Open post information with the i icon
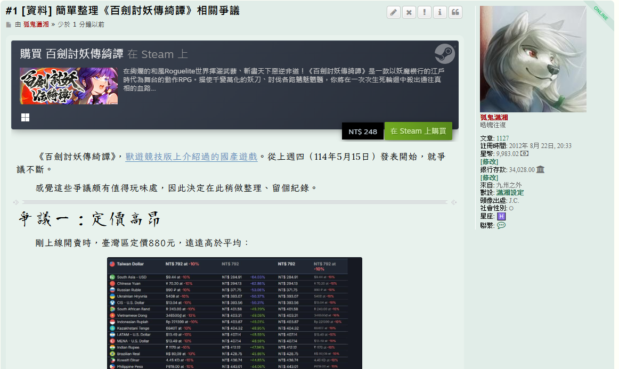Image resolution: width=619 pixels, height=369 pixels. [440, 13]
